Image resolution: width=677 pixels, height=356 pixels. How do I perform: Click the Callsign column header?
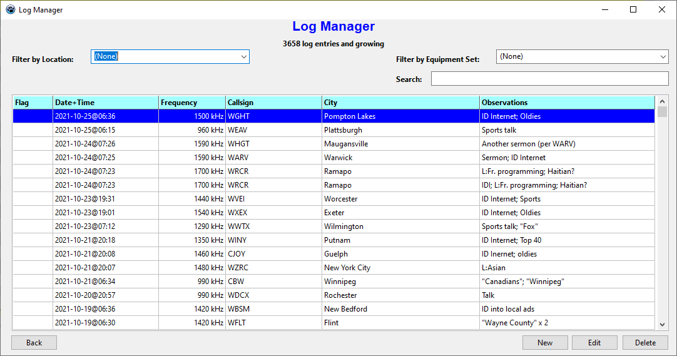pyautogui.click(x=273, y=103)
